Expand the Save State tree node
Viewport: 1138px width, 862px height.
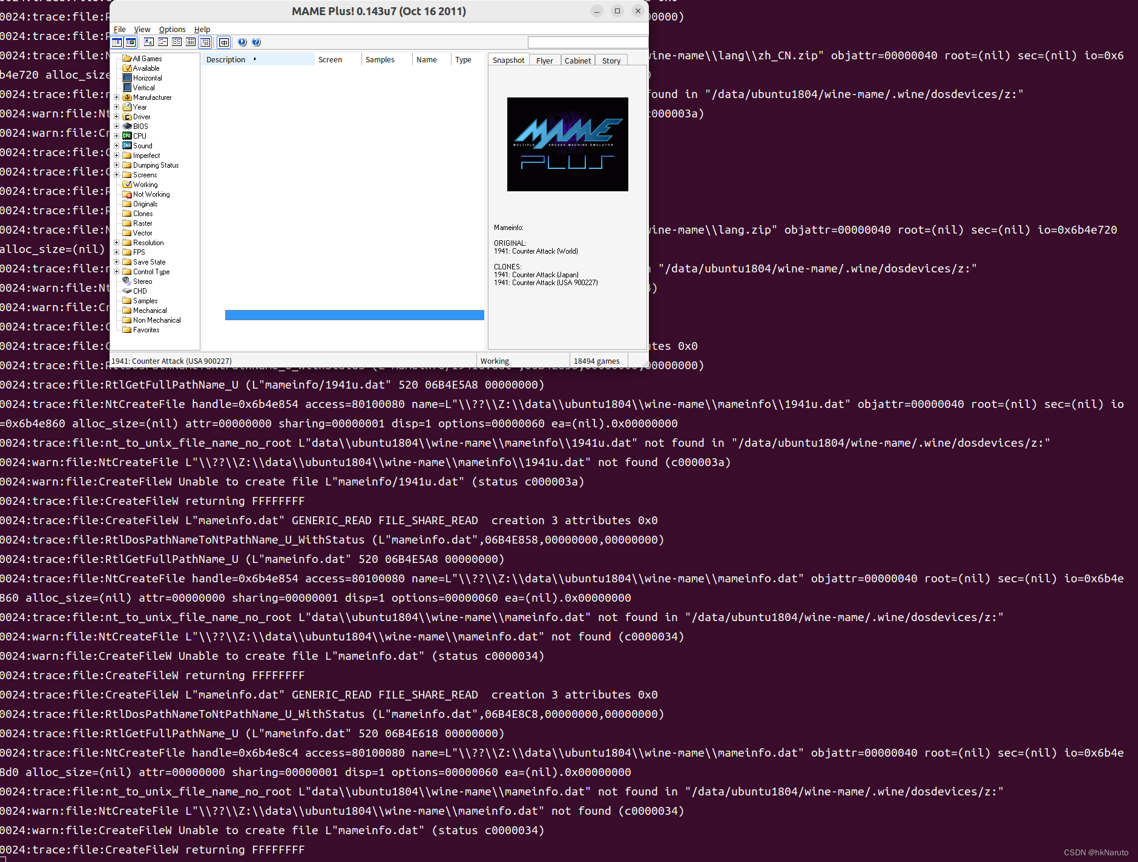pos(117,262)
